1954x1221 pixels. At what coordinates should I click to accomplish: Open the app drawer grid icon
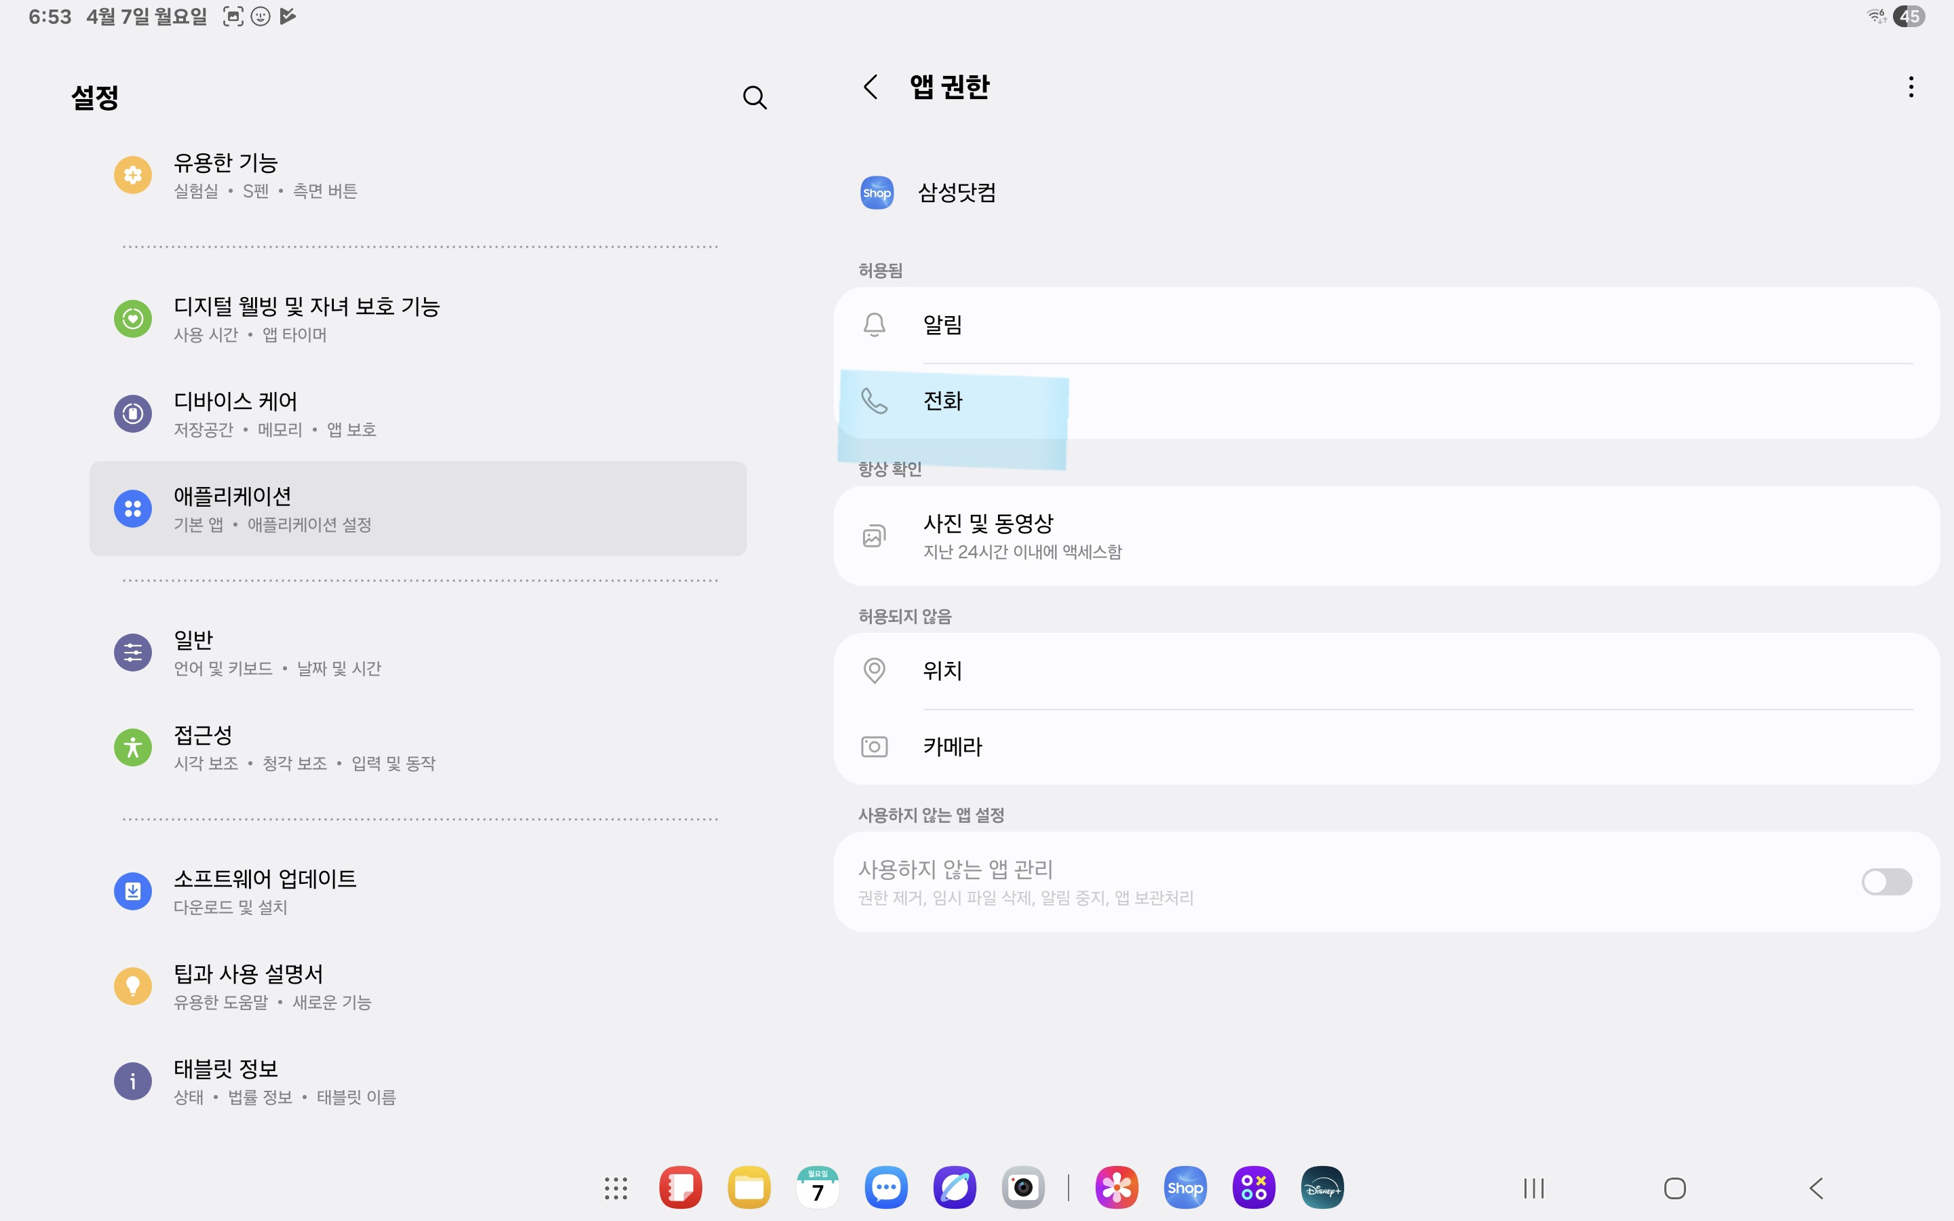[615, 1188]
